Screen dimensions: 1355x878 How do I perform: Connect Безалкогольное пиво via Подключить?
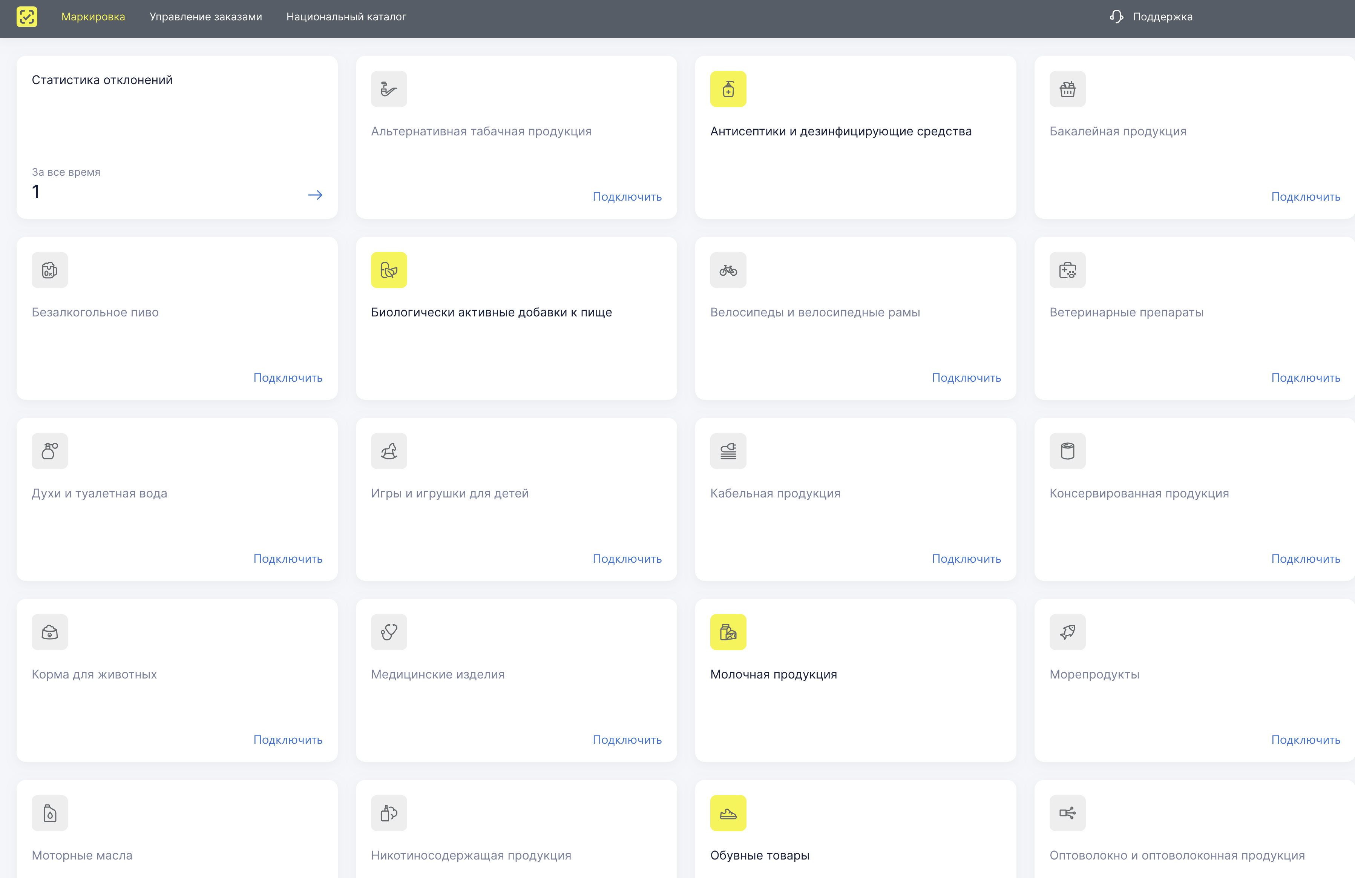tap(288, 378)
